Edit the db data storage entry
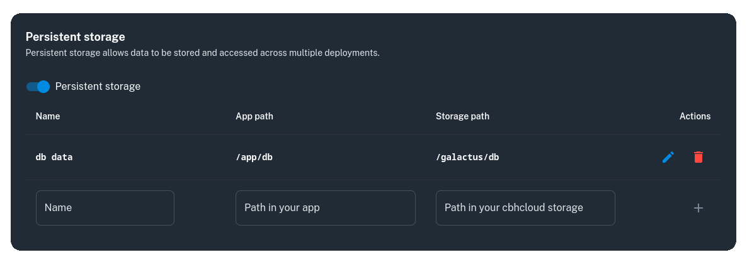 [668, 157]
